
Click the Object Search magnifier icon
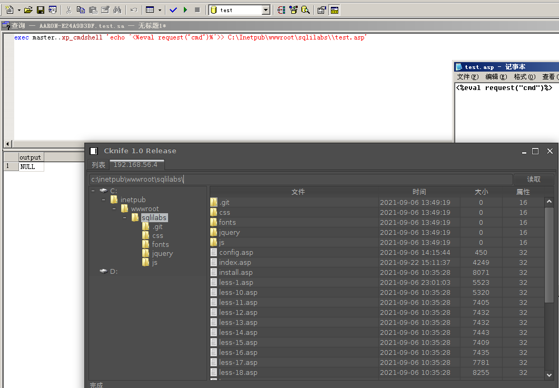click(x=306, y=10)
